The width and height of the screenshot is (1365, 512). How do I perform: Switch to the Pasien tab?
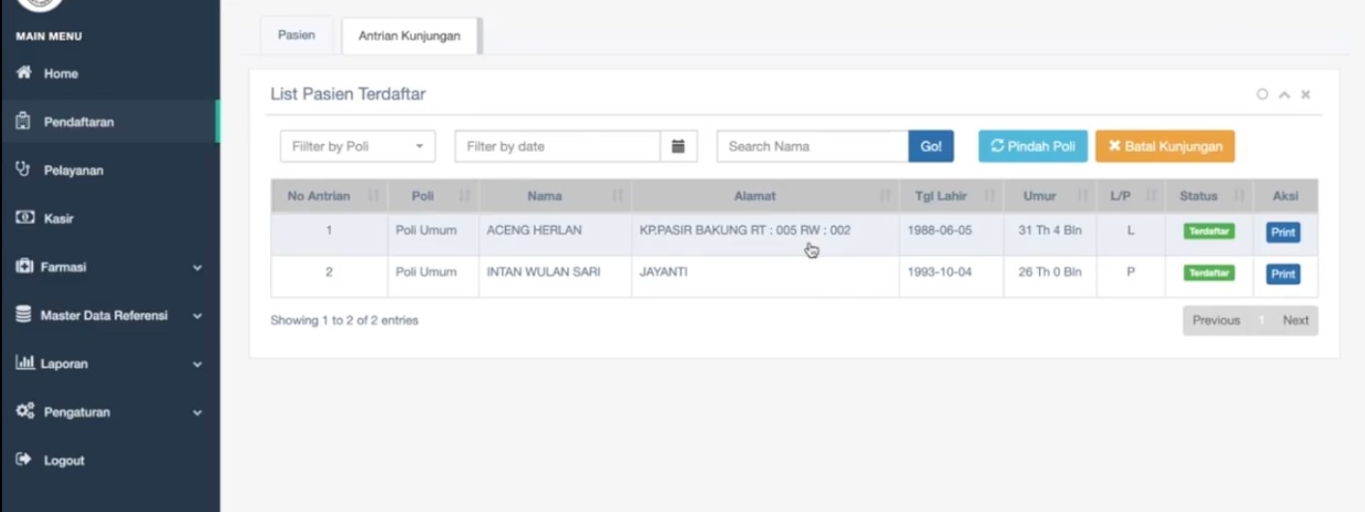(296, 36)
